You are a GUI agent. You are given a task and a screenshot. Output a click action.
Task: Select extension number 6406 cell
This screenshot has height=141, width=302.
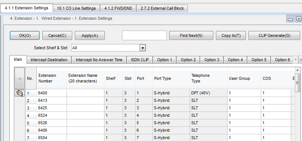coord(52,131)
